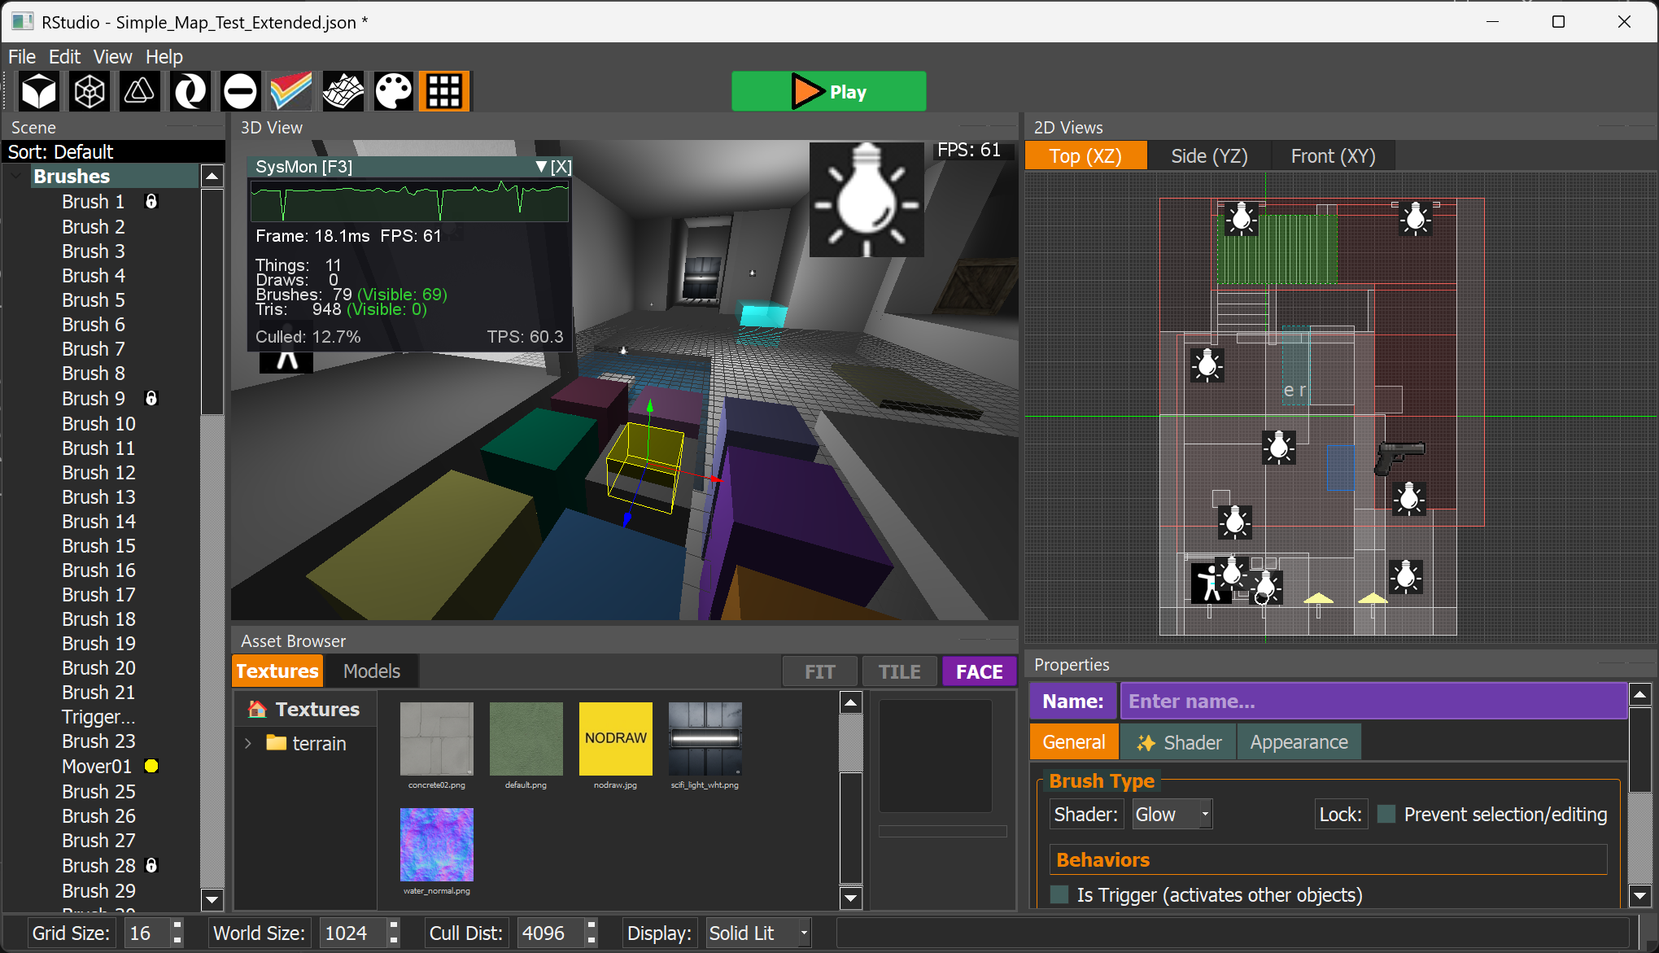Open the Sort: Default dropdown
This screenshot has height=953, width=1659.
tap(114, 151)
